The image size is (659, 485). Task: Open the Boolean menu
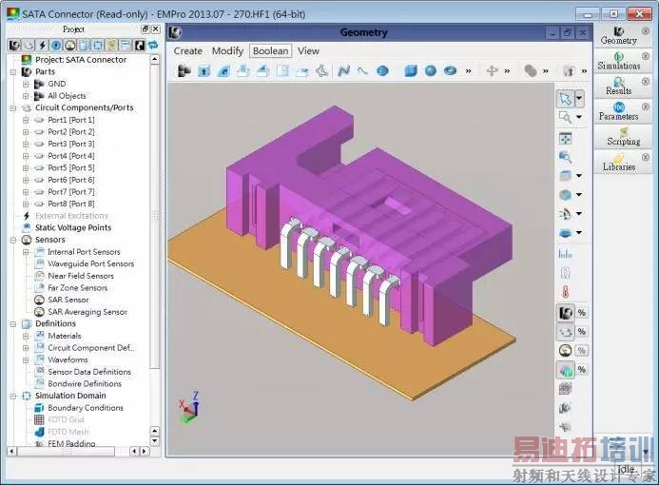(270, 50)
